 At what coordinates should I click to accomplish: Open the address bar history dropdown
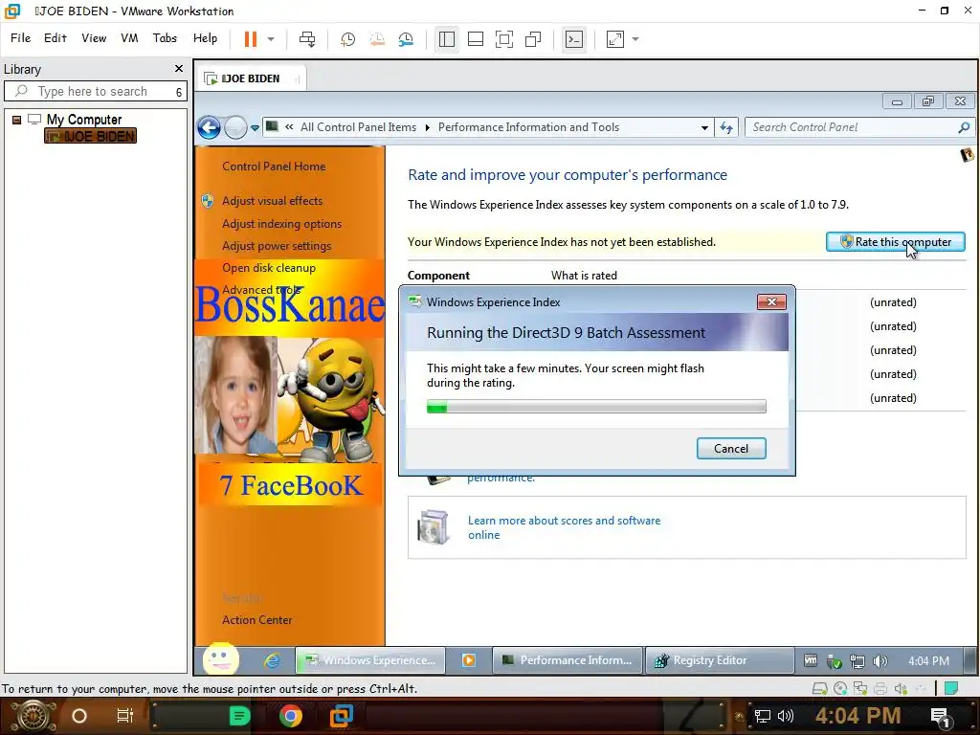click(x=704, y=127)
